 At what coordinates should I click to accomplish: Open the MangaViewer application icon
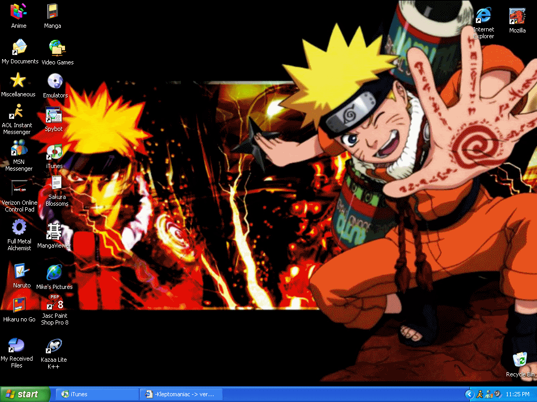pos(54,231)
